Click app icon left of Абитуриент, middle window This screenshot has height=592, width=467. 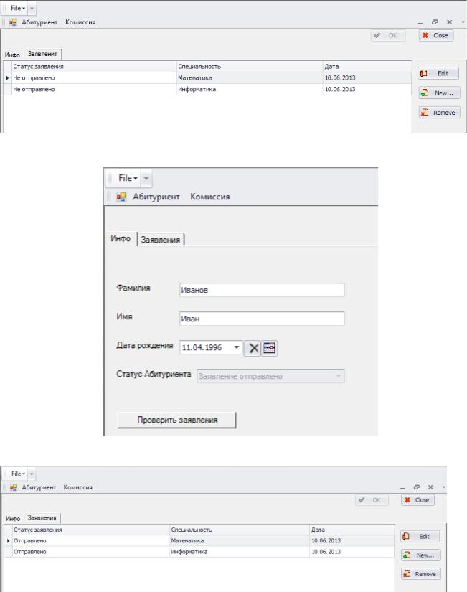coord(121,197)
